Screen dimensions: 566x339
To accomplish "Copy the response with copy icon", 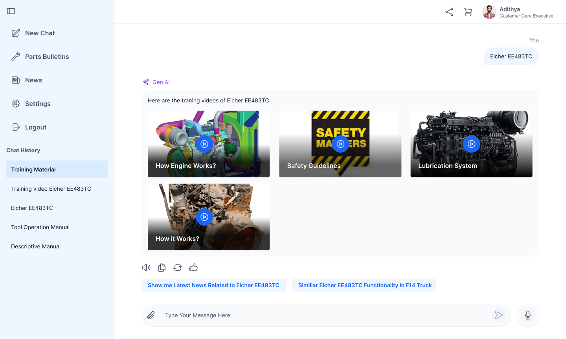I will (x=162, y=268).
